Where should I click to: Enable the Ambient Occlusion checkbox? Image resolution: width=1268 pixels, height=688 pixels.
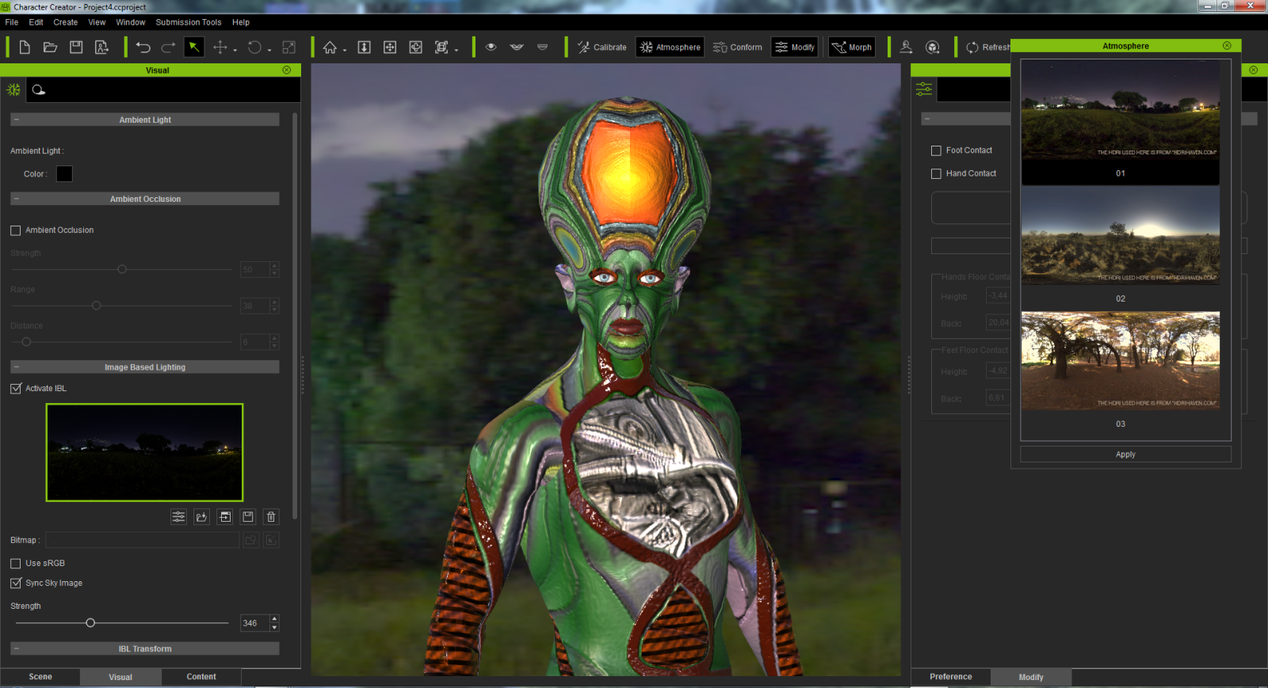(16, 230)
